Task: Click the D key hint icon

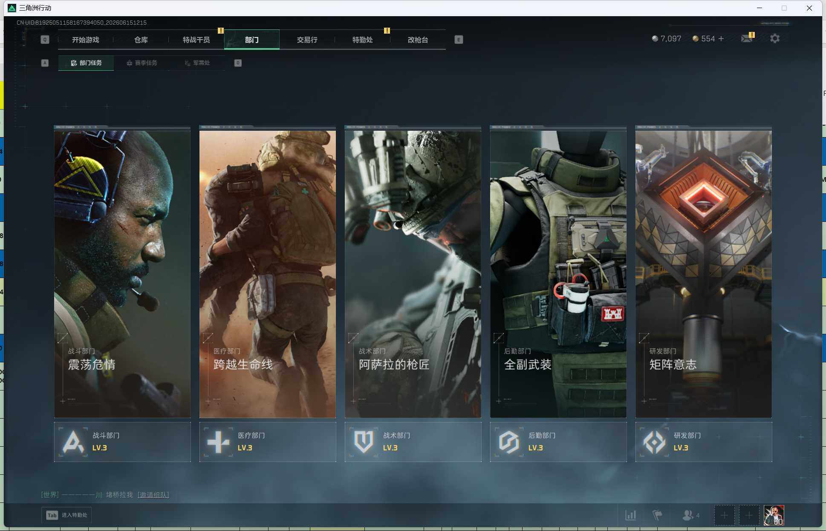Action: point(238,63)
